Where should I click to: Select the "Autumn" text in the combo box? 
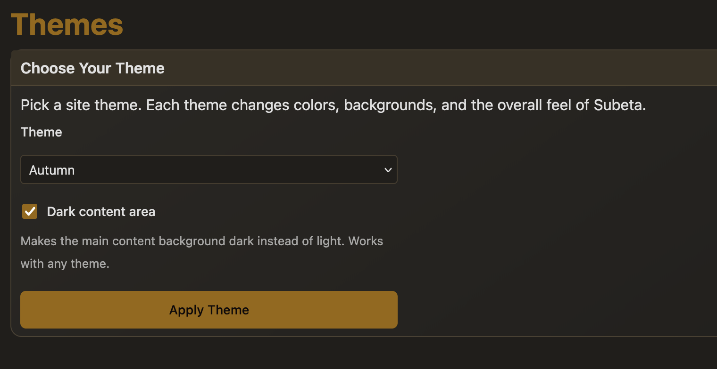(x=52, y=170)
